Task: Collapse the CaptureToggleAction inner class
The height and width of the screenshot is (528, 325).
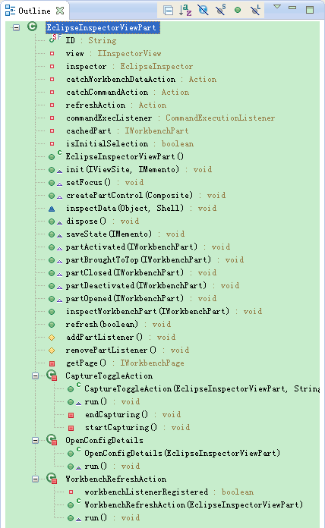Action: (35, 376)
